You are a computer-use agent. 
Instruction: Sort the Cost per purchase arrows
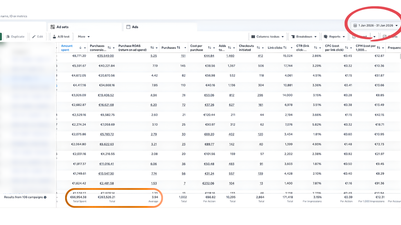click(210, 48)
